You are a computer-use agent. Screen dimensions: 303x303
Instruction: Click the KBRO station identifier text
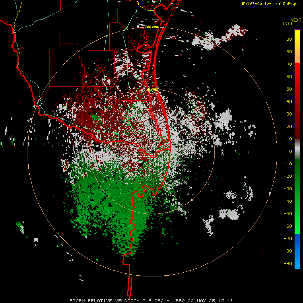[x=179, y=301]
